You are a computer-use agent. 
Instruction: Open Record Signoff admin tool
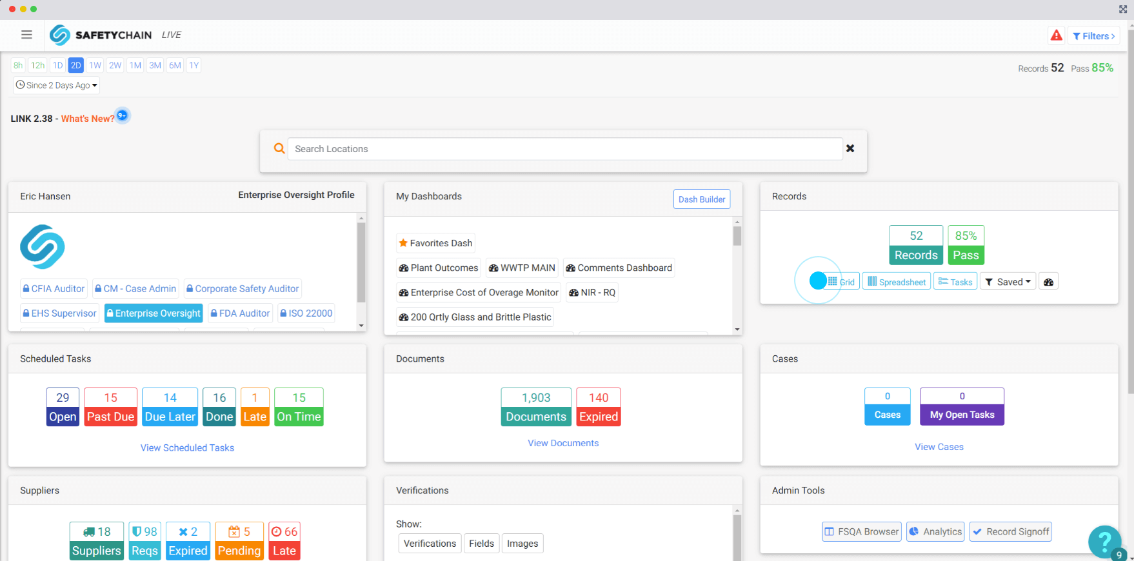point(1011,531)
